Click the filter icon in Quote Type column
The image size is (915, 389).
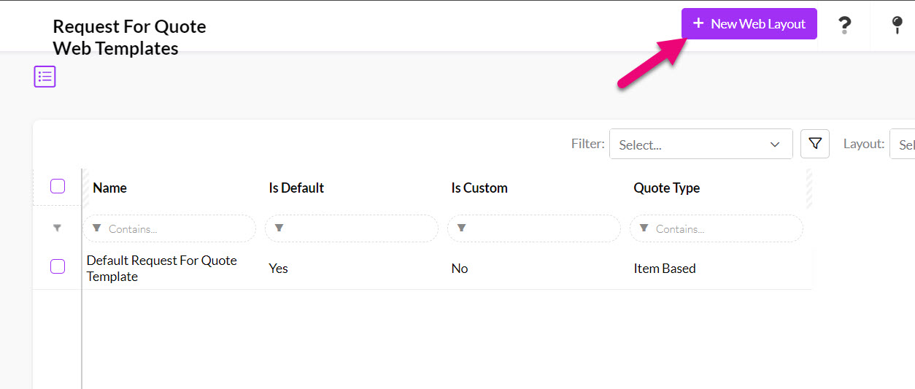tap(644, 228)
